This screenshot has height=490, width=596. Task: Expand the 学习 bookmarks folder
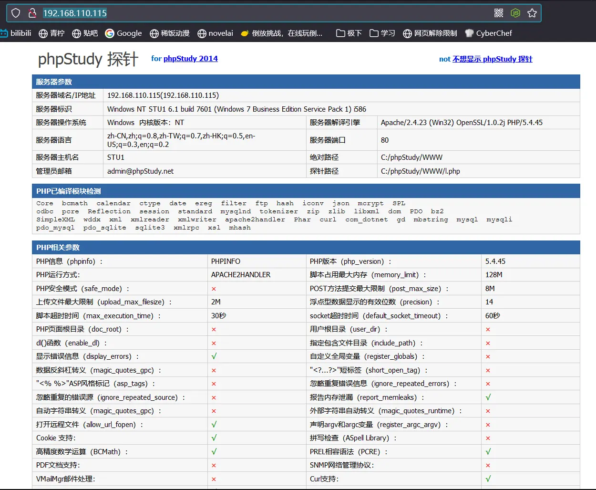point(382,33)
